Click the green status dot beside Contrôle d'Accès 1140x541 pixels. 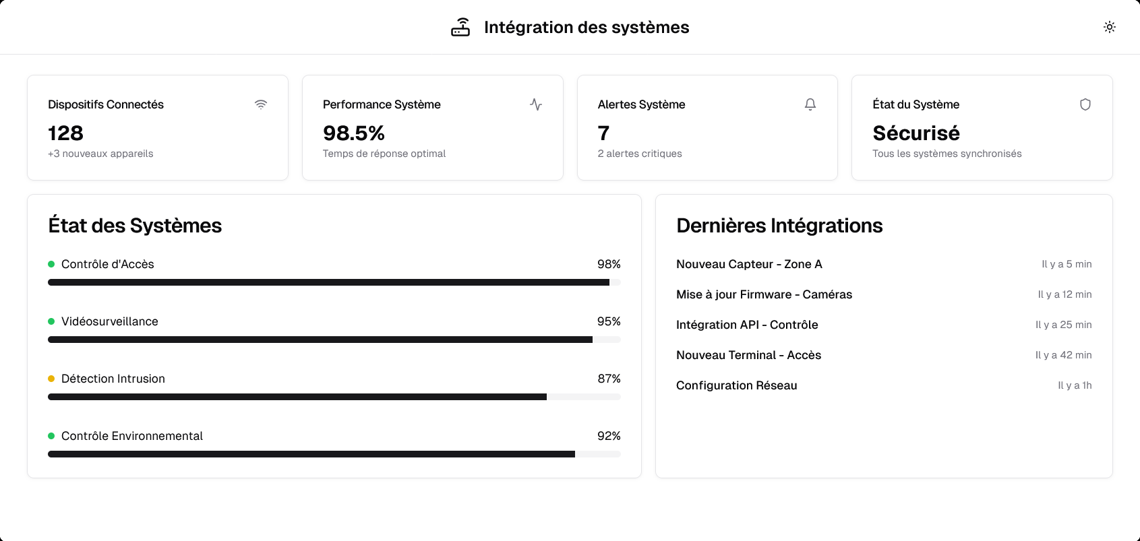[51, 264]
